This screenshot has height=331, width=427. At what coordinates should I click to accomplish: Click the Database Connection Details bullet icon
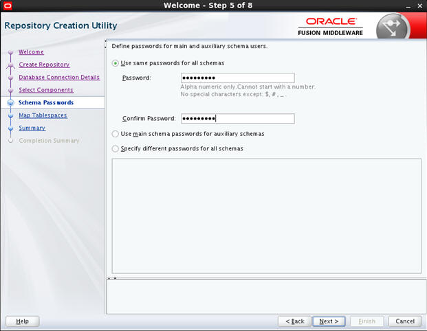click(10, 78)
